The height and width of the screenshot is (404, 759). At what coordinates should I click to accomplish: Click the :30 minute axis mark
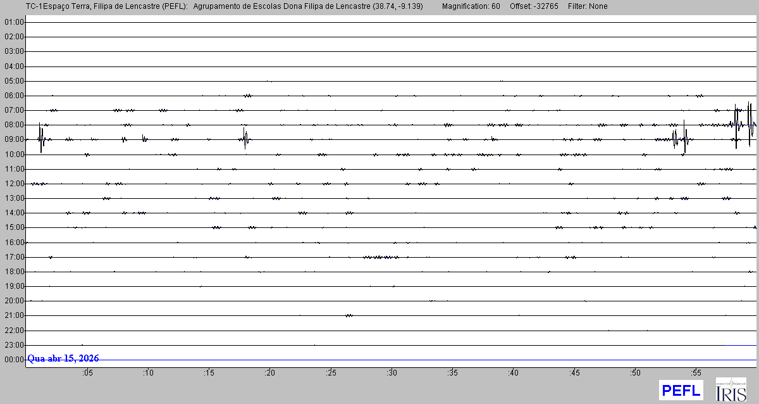click(x=392, y=372)
